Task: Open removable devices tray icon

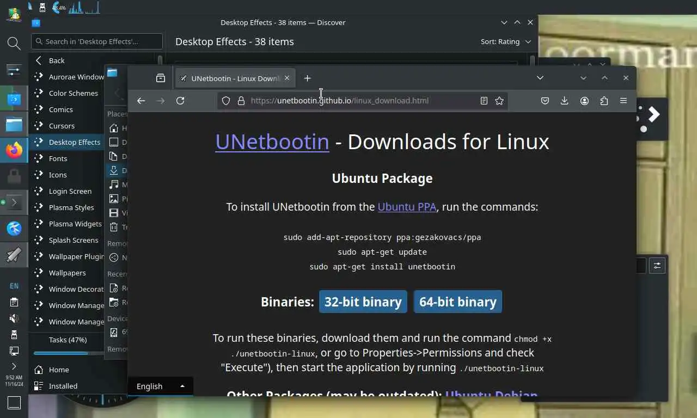Action: tap(14, 335)
